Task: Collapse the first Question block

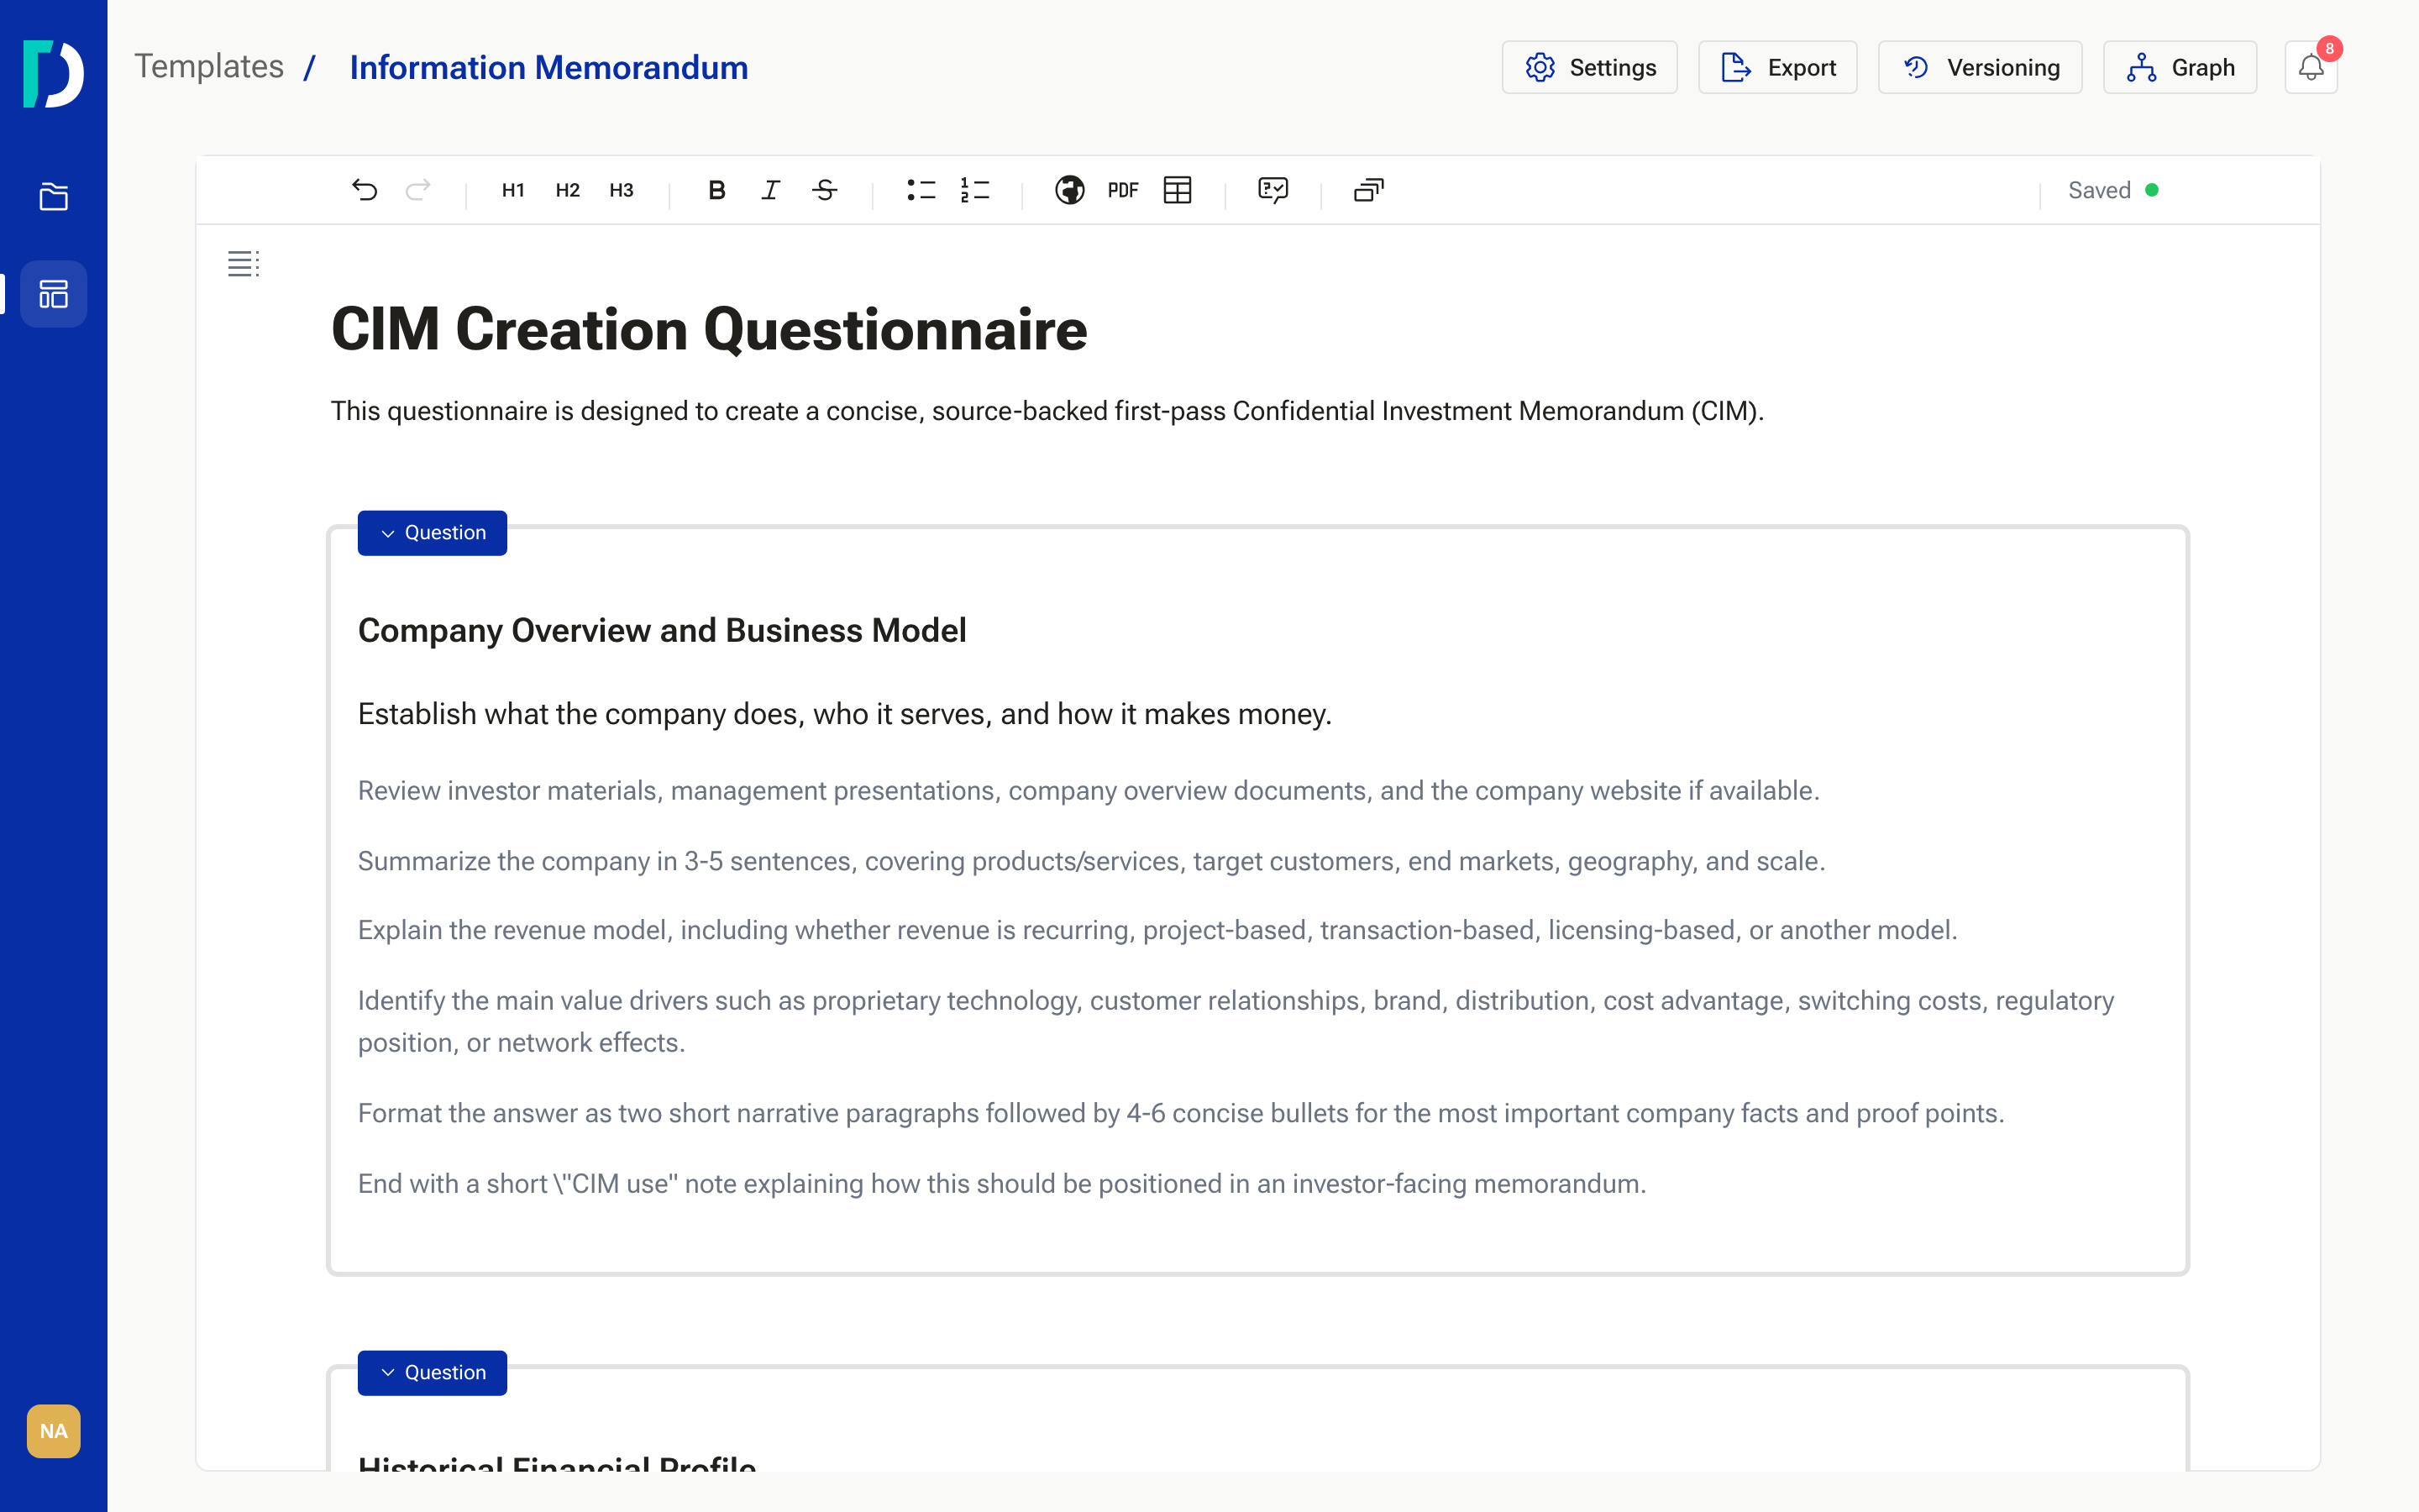Action: [x=432, y=533]
